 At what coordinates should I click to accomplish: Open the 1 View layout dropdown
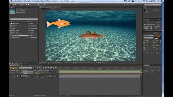[x=90, y=63]
